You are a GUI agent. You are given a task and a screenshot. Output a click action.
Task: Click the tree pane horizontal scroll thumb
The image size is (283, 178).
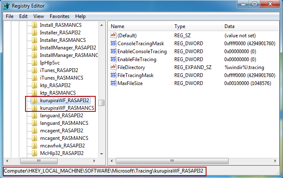click(39, 161)
